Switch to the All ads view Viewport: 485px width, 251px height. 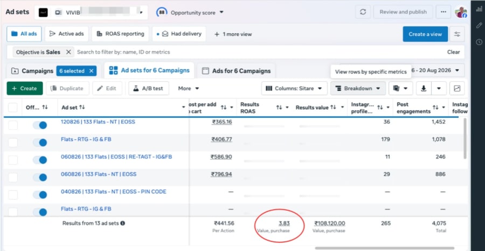pyautogui.click(x=24, y=34)
